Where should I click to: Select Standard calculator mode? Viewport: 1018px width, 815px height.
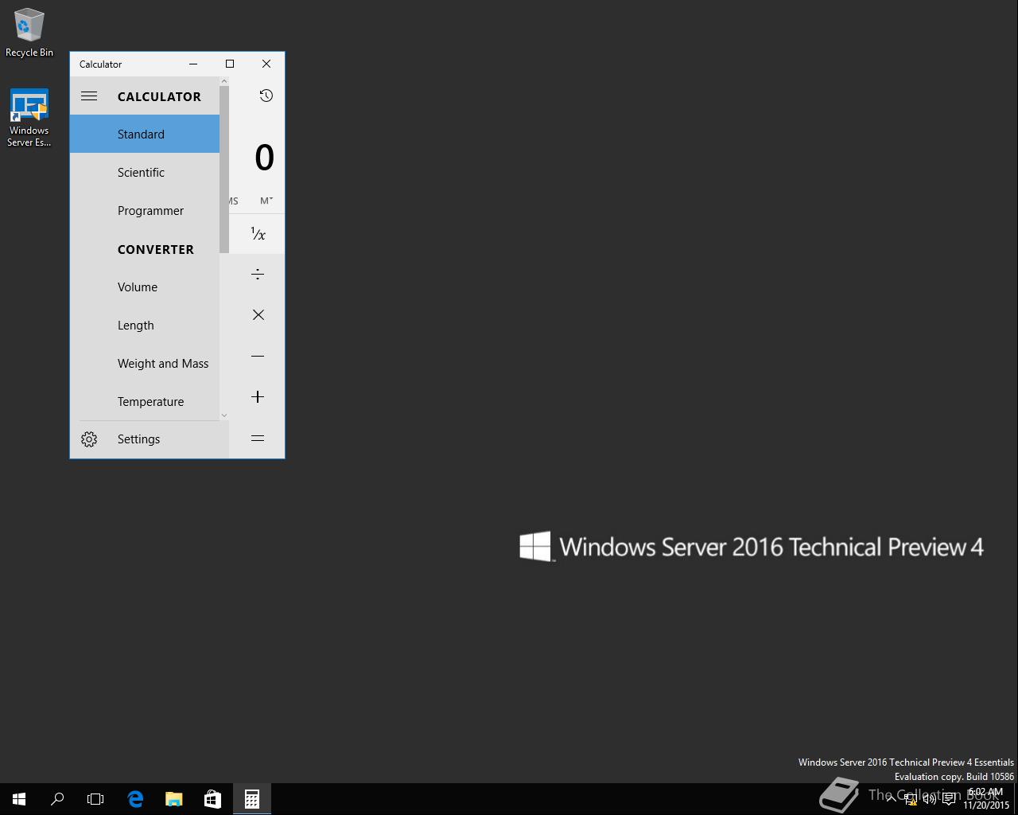tap(145, 134)
